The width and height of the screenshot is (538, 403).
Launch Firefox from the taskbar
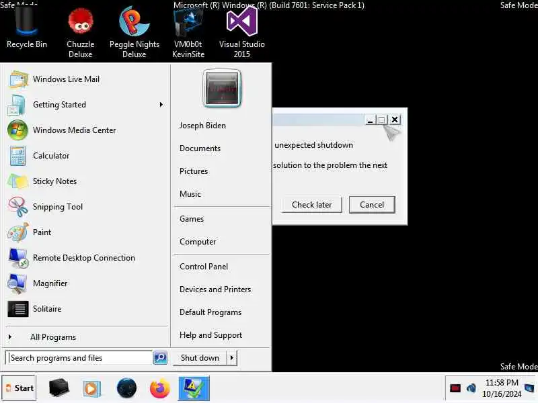[159, 388]
